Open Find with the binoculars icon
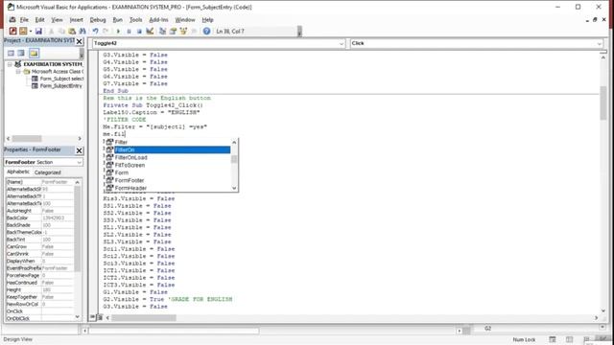The height and width of the screenshot is (345, 614). point(83,31)
